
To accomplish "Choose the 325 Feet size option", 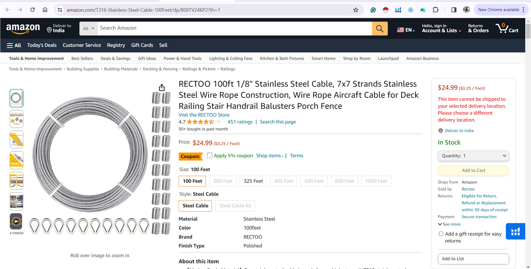I will [x=253, y=181].
